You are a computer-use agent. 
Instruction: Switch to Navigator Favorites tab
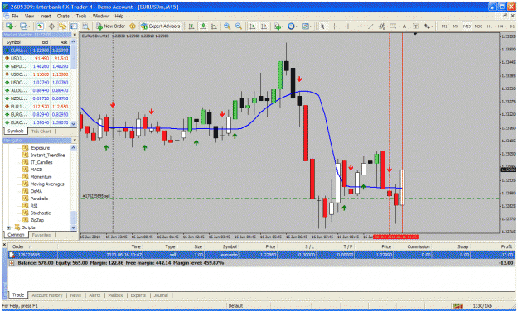tap(41, 235)
